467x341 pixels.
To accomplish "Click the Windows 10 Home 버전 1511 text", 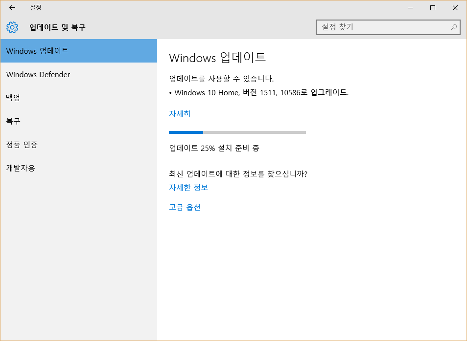I will click(259, 92).
